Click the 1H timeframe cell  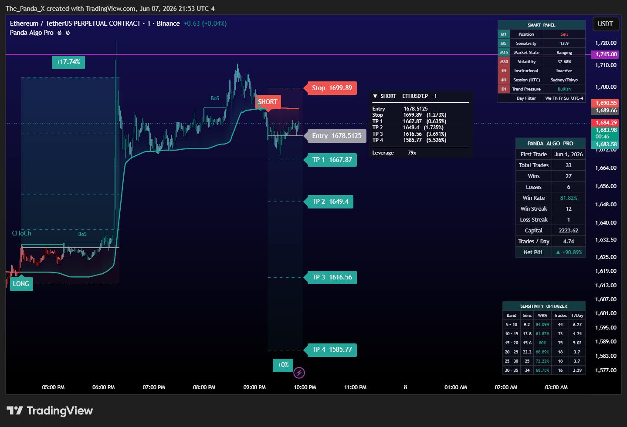504,71
